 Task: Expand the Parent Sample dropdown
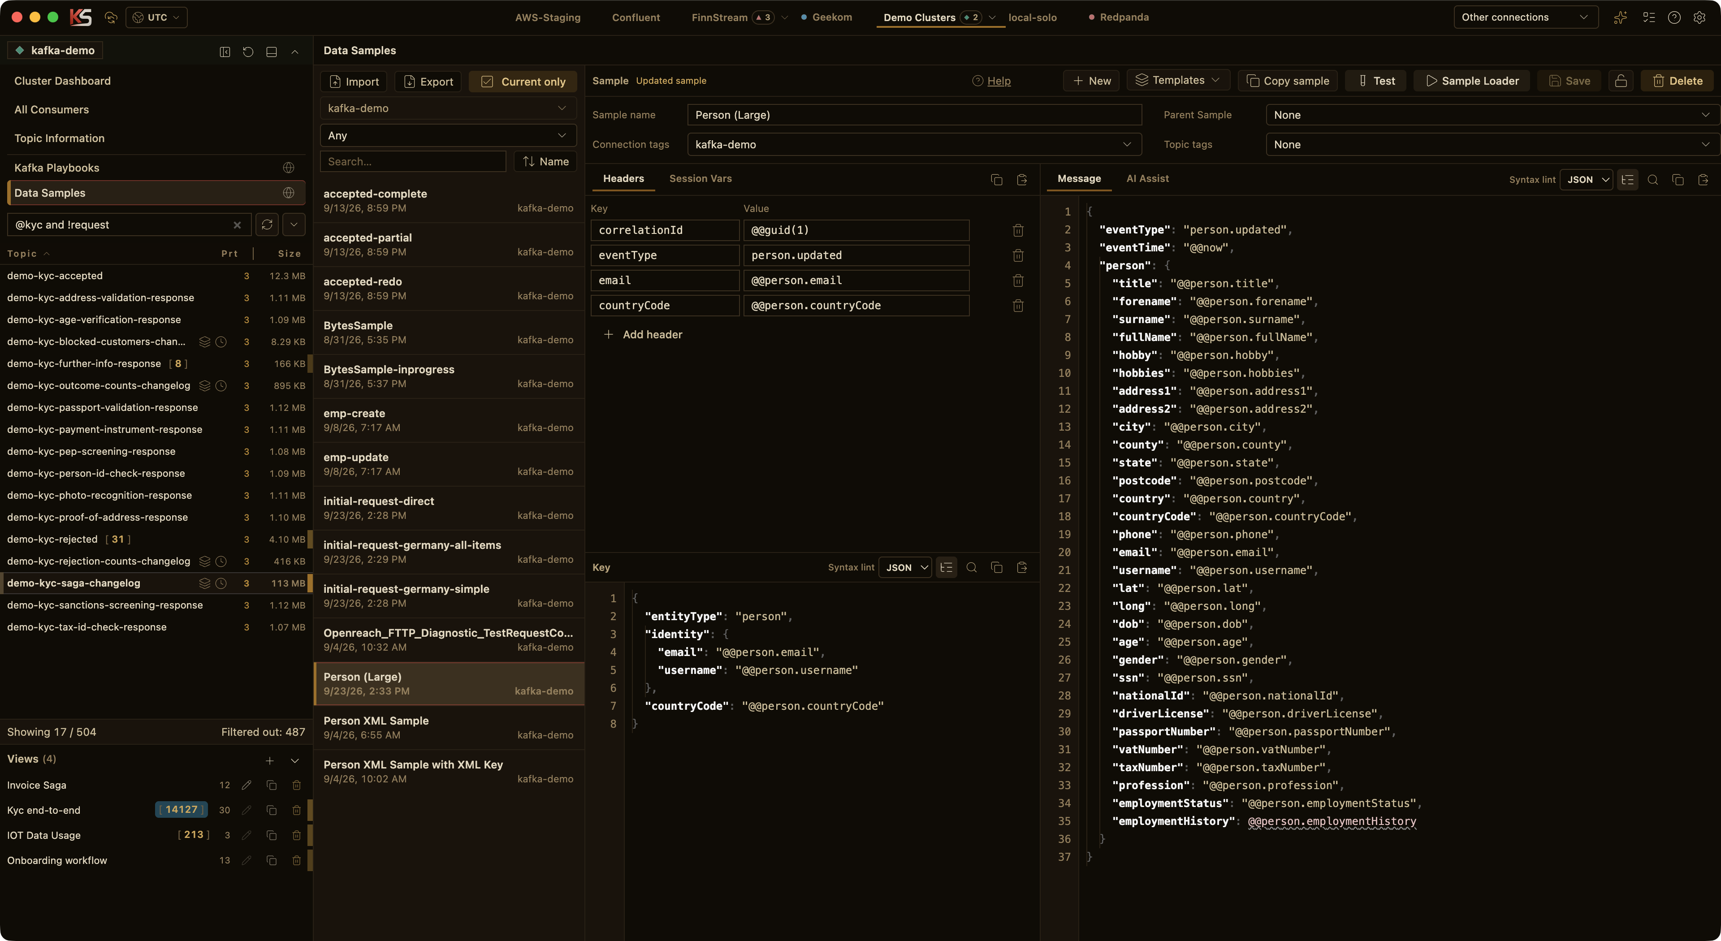coord(1492,115)
